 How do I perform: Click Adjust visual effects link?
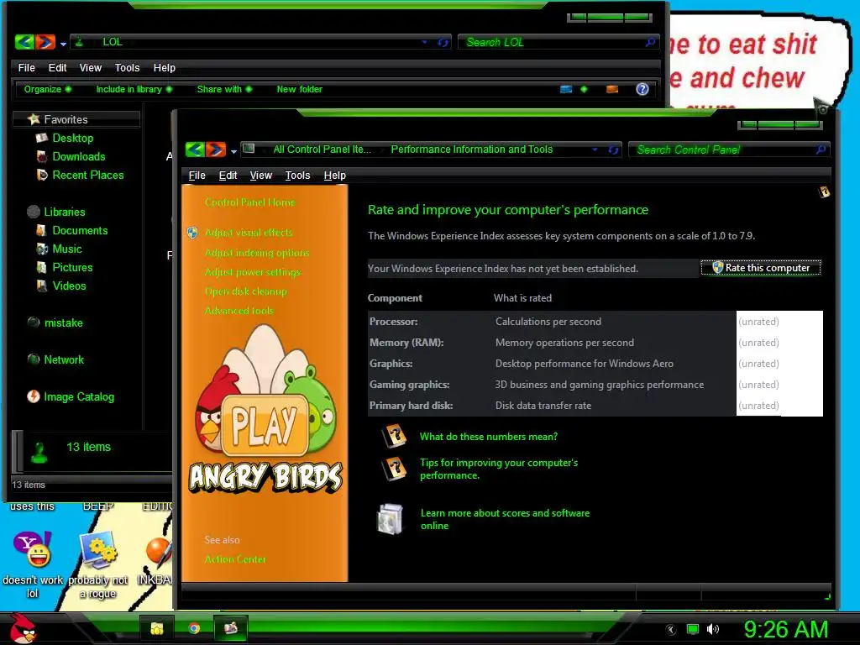click(x=249, y=233)
